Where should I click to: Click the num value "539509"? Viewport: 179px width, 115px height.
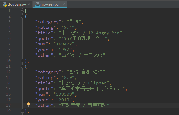64,94
